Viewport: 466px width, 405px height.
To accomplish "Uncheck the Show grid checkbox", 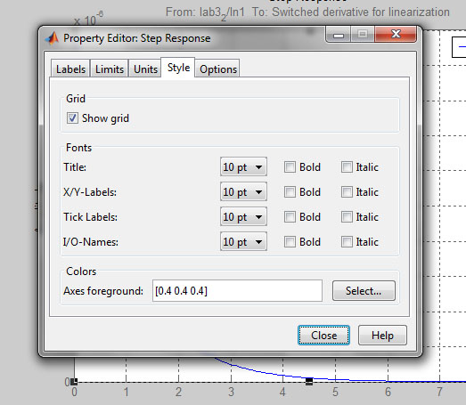I will [72, 117].
